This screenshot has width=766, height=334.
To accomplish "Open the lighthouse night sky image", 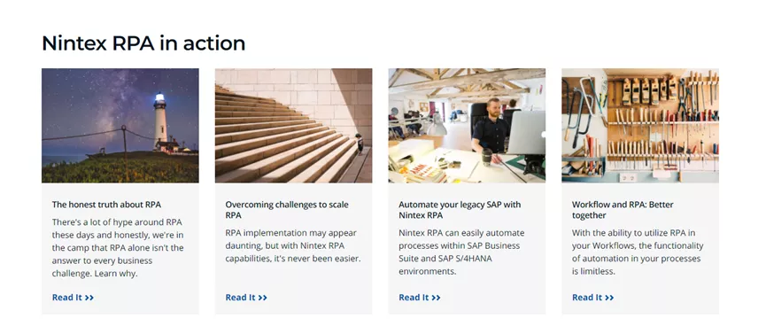I will 120,125.
